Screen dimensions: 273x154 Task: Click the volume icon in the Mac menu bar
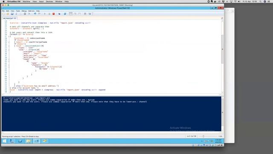coord(239,1)
